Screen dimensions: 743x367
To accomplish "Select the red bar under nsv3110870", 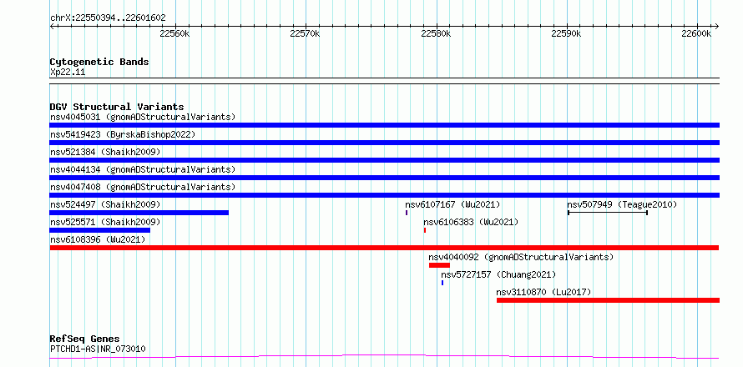I will coord(608,300).
